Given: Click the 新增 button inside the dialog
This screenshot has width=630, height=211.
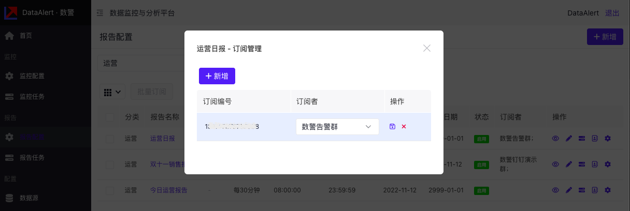Looking at the screenshot, I should (217, 76).
